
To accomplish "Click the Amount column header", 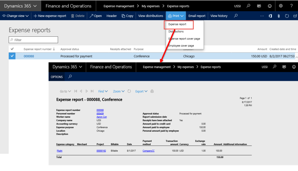I will [x=262, y=49].
